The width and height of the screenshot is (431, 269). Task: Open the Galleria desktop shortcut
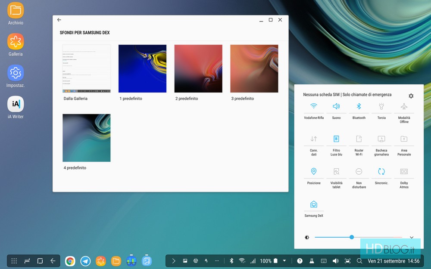16,45
